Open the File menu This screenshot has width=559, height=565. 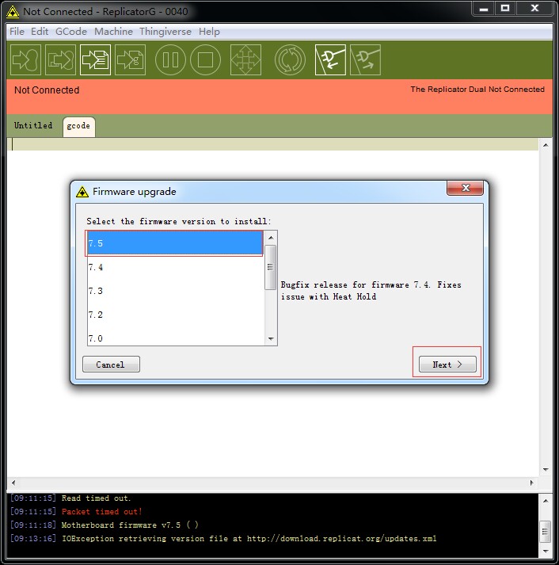click(x=17, y=32)
